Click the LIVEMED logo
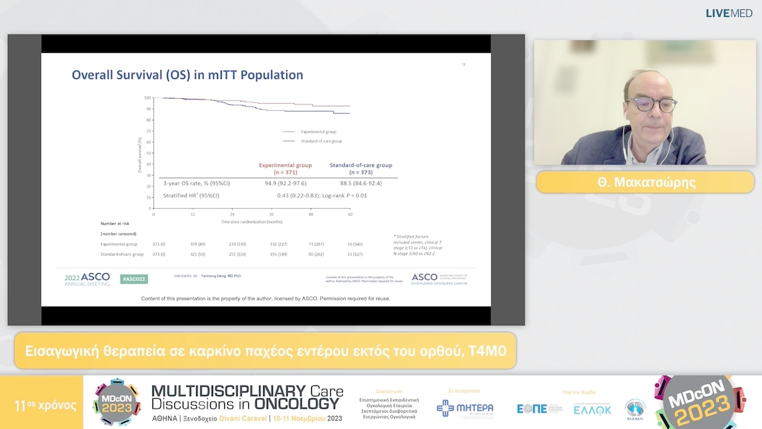762x429 pixels. tap(729, 13)
